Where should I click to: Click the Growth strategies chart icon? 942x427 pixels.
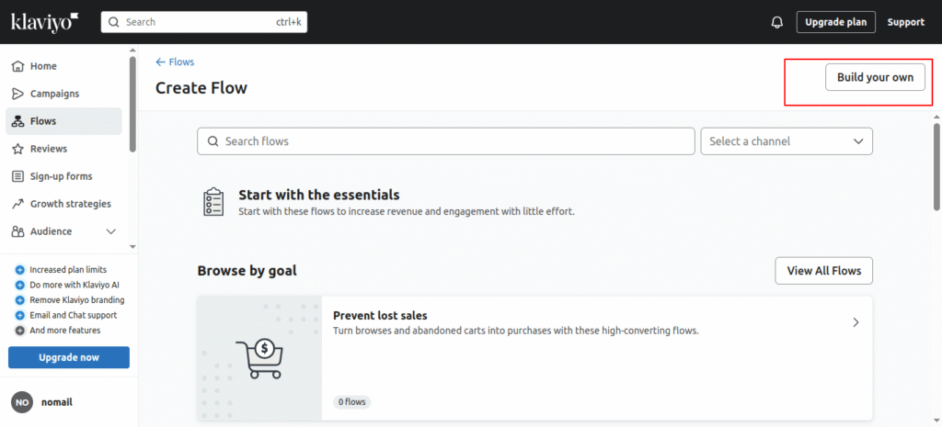(18, 204)
